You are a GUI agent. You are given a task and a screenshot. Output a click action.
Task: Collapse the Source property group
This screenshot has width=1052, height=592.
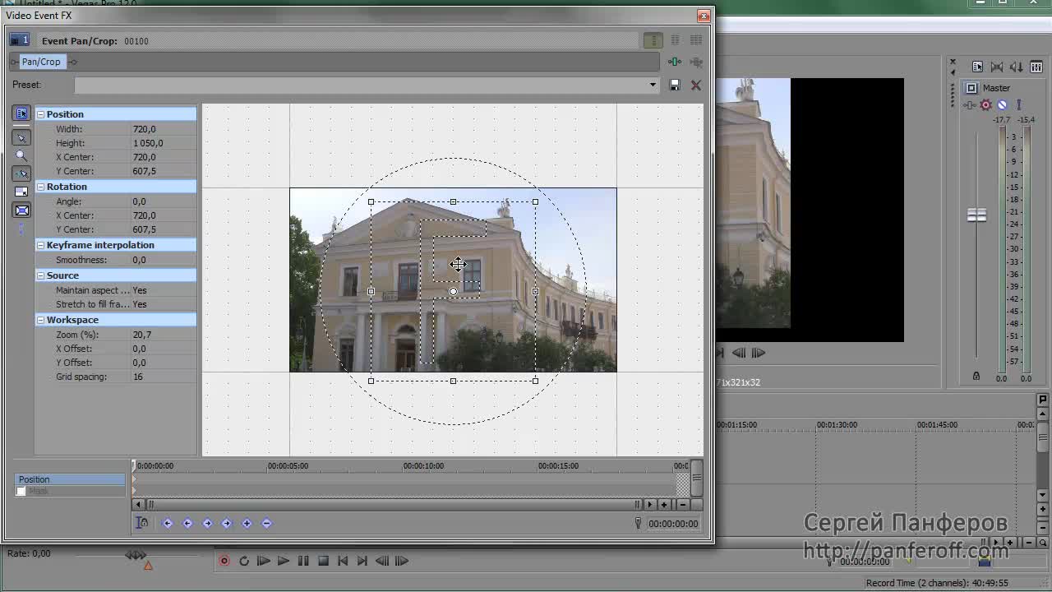click(40, 275)
